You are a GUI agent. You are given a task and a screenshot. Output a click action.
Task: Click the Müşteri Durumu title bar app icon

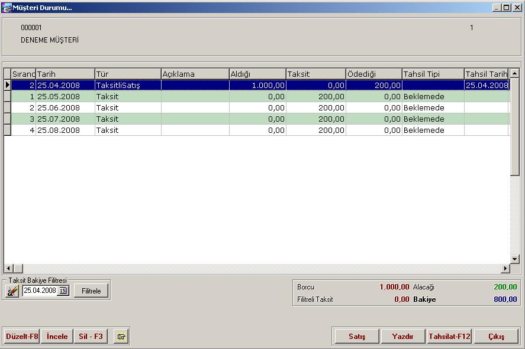point(7,7)
